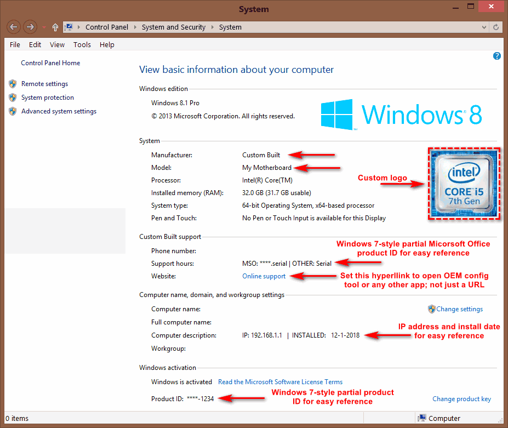
Task: Click the Forward navigation arrow
Action: click(30, 27)
